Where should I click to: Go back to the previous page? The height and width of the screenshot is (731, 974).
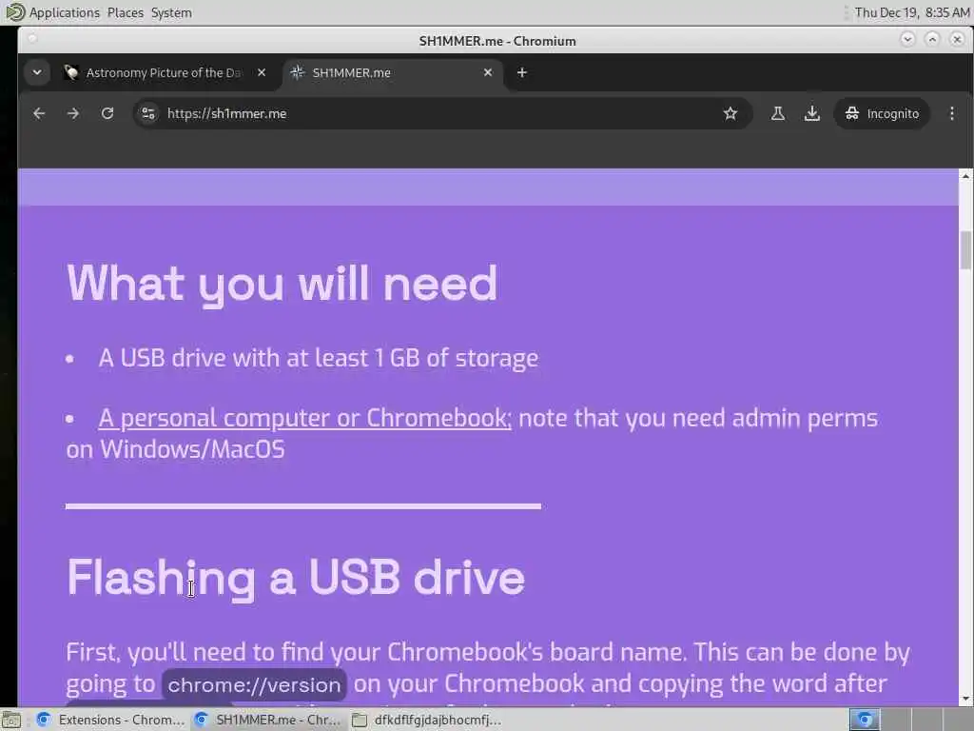(x=39, y=113)
